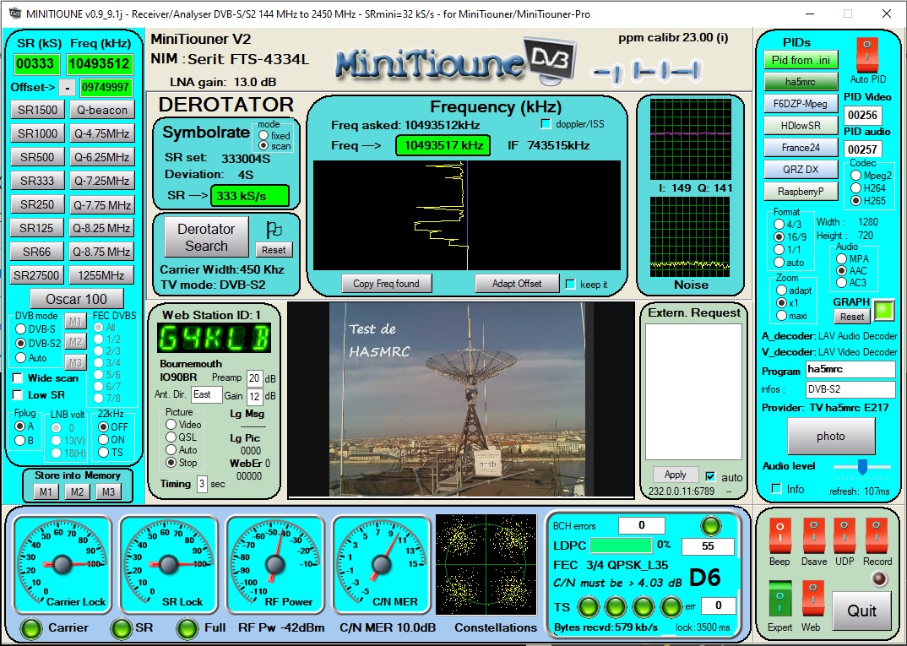Click the application icon in title bar
The height and width of the screenshot is (646, 907).
[14, 14]
